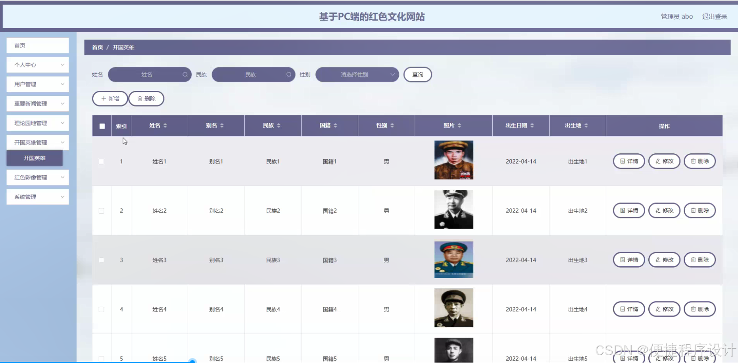
Task: Sort the table by the 别名 column arrows
Action: point(222,126)
